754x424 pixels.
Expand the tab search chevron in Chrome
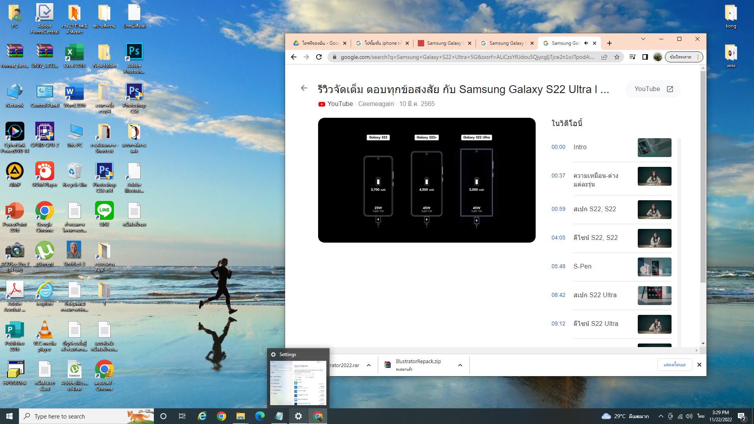pos(643,39)
